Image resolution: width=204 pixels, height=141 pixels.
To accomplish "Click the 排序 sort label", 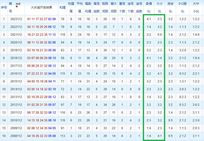I will click(x=18, y=4).
